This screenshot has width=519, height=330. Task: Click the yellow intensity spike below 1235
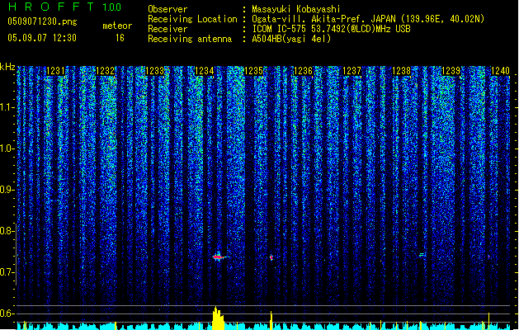point(271,320)
